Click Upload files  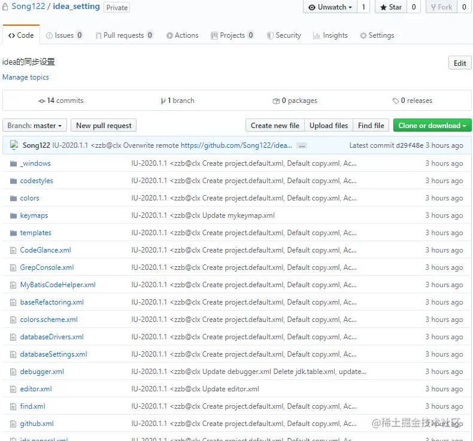tap(329, 126)
